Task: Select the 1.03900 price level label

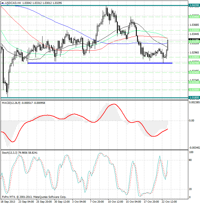Action: [194, 17]
